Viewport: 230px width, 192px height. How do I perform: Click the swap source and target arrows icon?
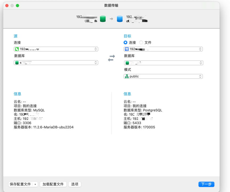pos(111,57)
